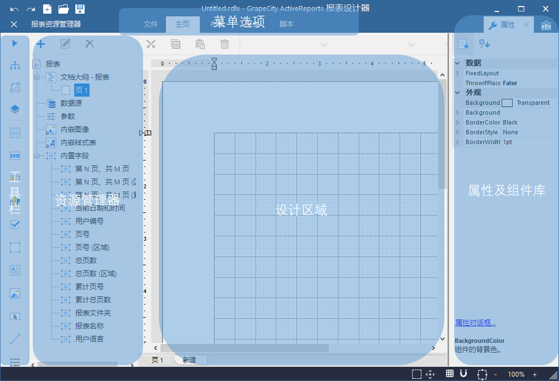The width and height of the screenshot is (559, 381).
Task: Sort properties alphabetically A-Z icon
Action: tap(485, 44)
